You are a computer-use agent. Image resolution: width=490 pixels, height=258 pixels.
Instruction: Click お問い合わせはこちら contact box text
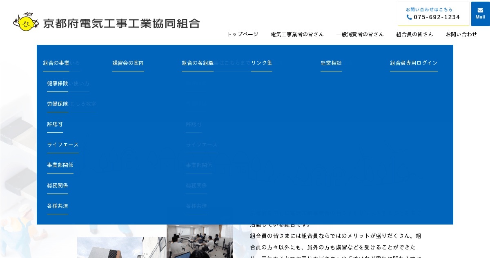coord(429,9)
